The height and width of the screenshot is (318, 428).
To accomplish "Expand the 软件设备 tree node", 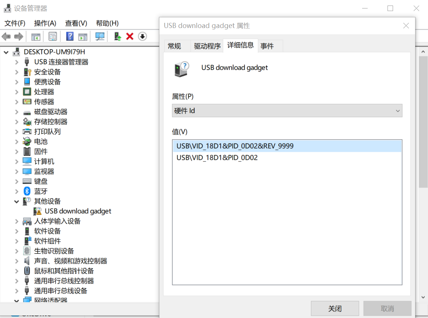I will pos(17,231).
